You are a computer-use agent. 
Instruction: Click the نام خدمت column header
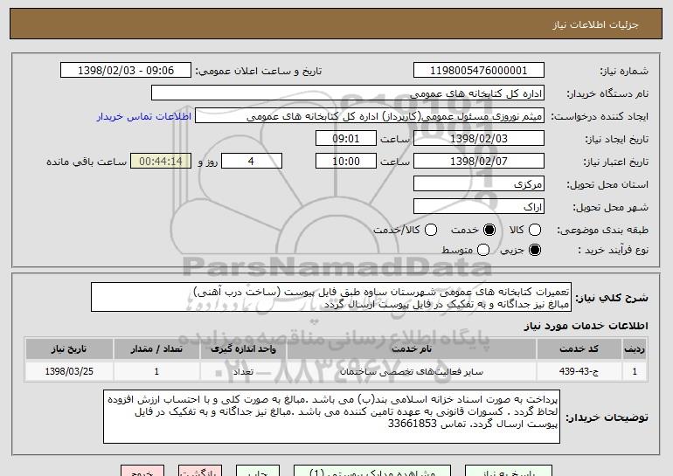[412, 349]
